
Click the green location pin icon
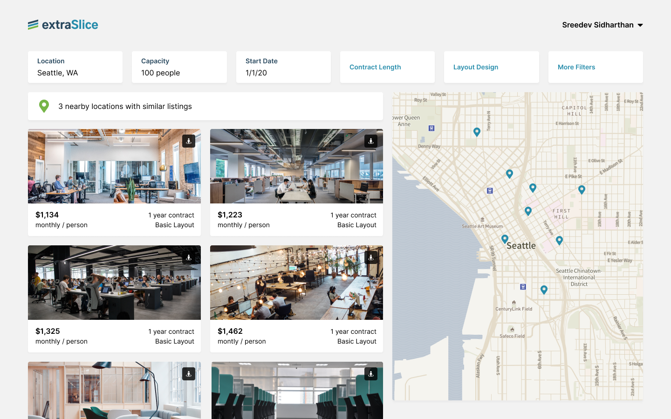(44, 106)
